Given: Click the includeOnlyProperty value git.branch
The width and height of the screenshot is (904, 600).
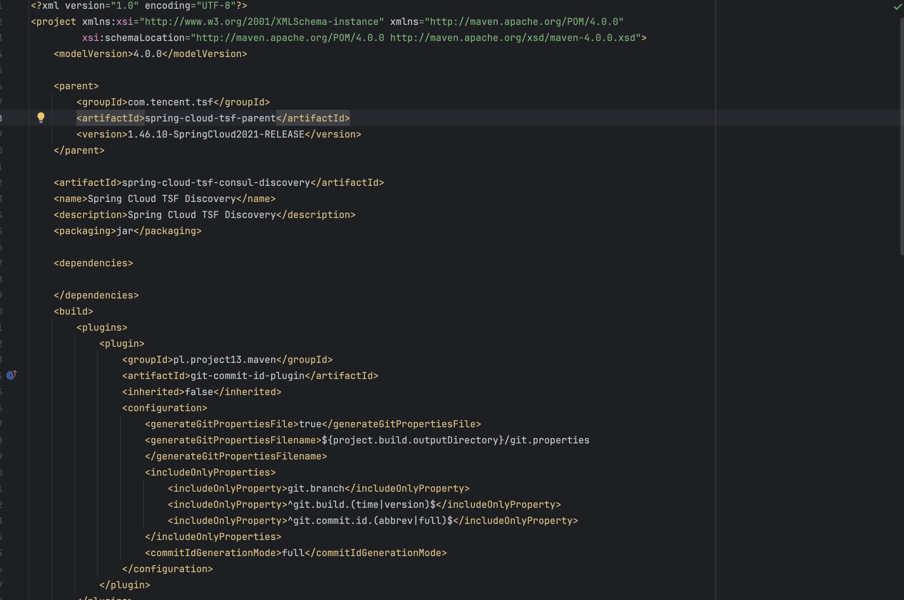Looking at the screenshot, I should click(316, 488).
